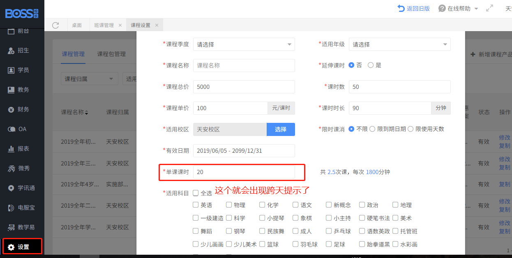The width and height of the screenshot is (512, 258).
Task: Select 限使用天数 radio option
Action: (410, 129)
